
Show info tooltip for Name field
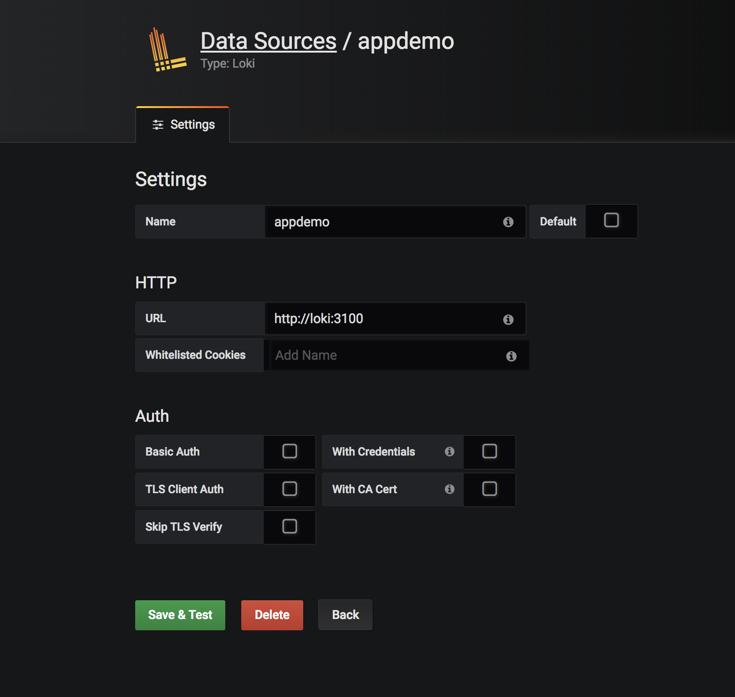508,222
